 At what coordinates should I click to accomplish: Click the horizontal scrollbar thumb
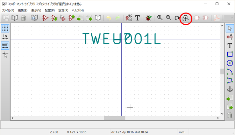[115, 118]
